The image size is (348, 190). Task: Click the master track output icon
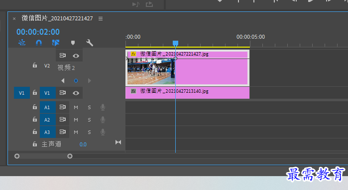118,142
